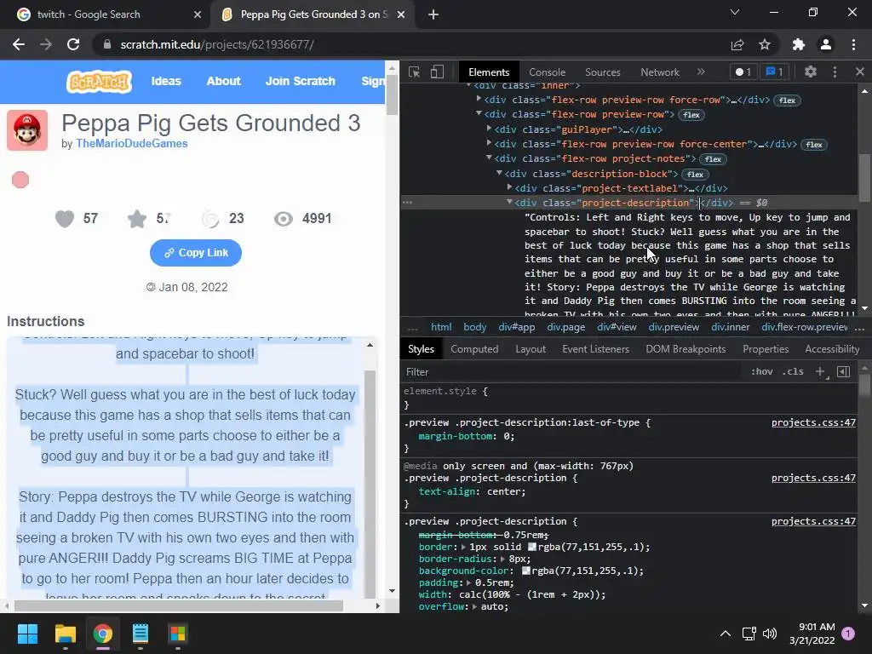Click the New Style Rule plus icon

tap(820, 371)
